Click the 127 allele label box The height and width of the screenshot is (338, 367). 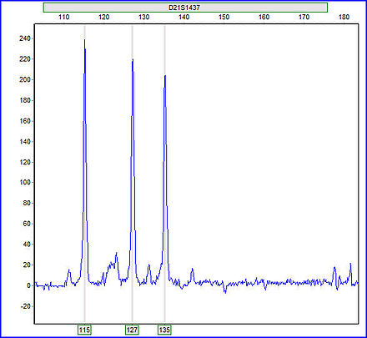(132, 330)
